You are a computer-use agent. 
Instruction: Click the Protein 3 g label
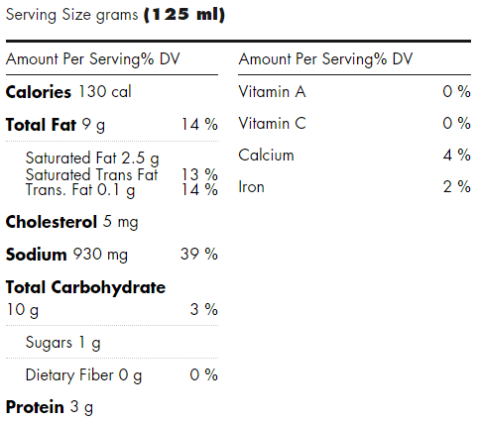click(50, 407)
